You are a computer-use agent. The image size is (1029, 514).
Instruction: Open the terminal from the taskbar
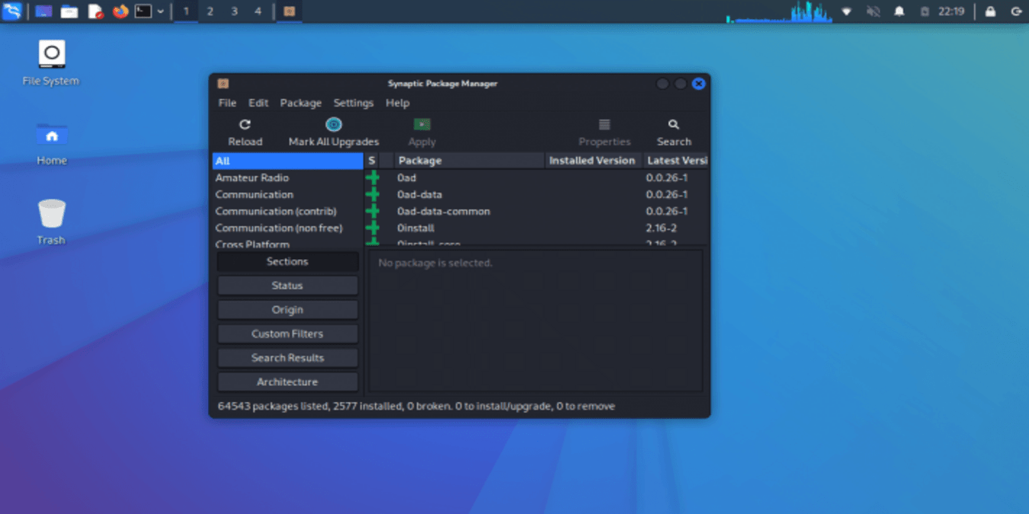click(x=142, y=11)
